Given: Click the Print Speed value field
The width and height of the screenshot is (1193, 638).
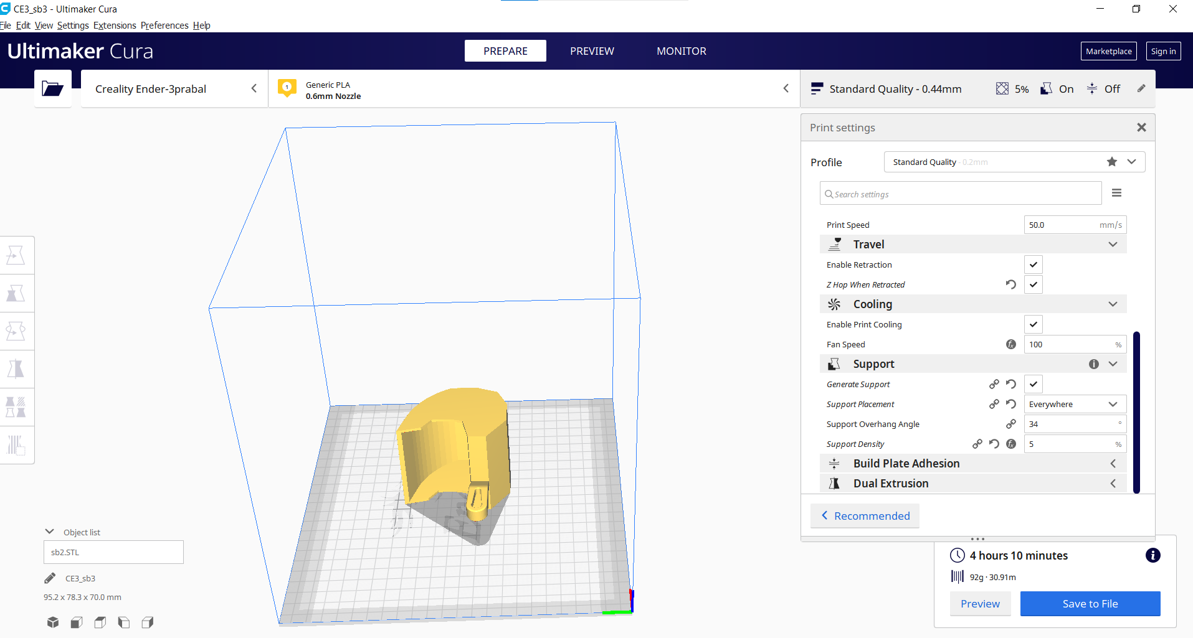Looking at the screenshot, I should click(x=1075, y=225).
